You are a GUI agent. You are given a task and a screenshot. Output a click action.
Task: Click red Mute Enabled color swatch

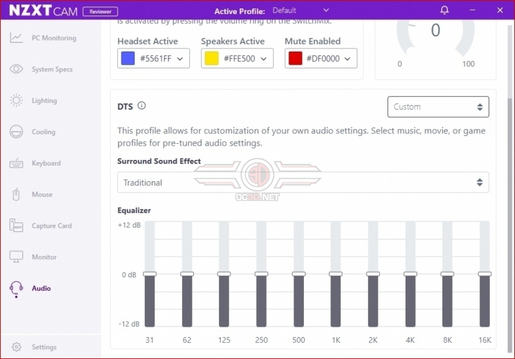click(295, 58)
